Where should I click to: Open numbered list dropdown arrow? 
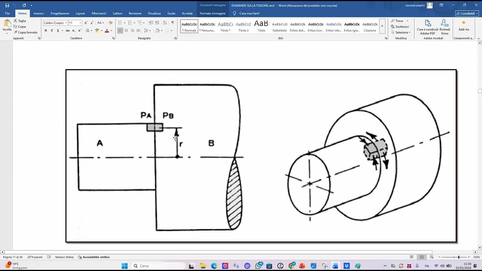134,23
